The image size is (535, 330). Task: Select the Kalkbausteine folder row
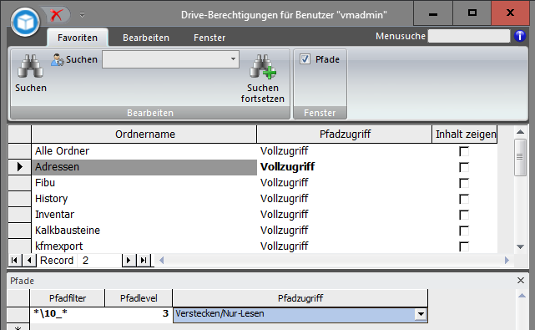[144, 231]
